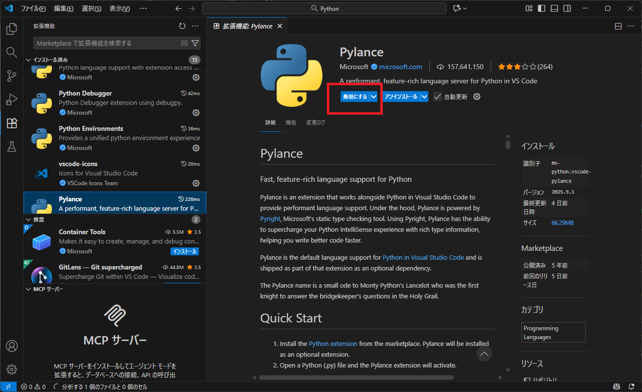
Task: Open the extensions filter icon
Action: click(196, 43)
